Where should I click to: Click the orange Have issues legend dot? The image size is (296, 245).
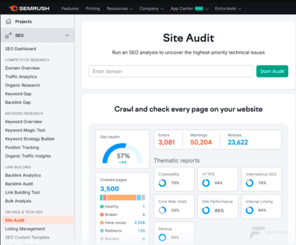(102, 223)
